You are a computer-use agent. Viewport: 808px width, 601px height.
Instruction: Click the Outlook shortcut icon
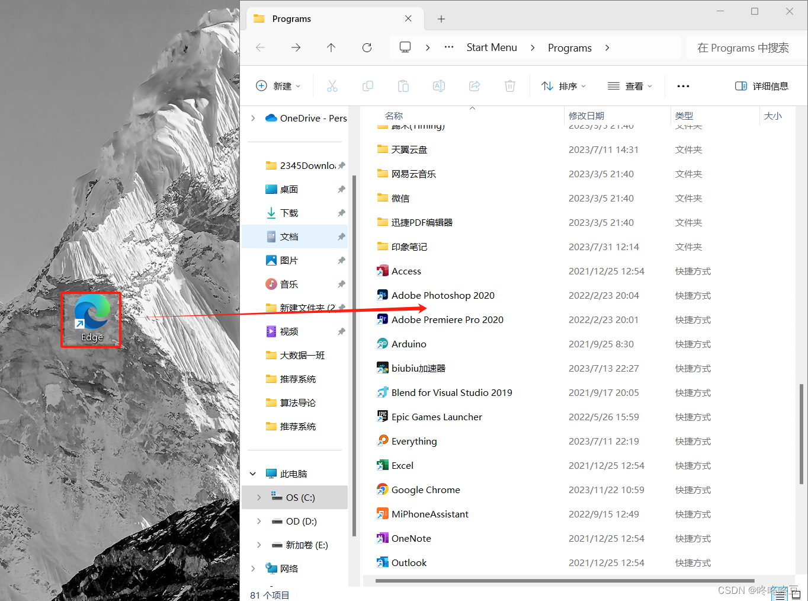click(383, 562)
